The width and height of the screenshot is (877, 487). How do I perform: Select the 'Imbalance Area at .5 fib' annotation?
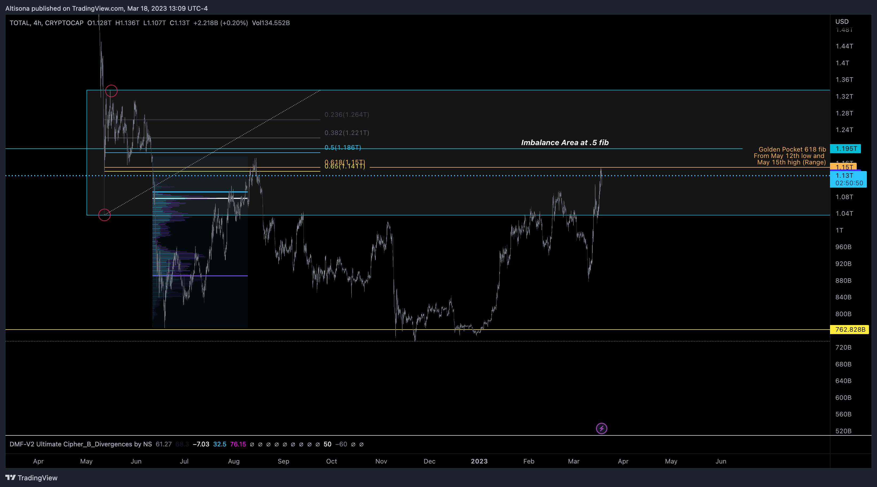click(565, 142)
